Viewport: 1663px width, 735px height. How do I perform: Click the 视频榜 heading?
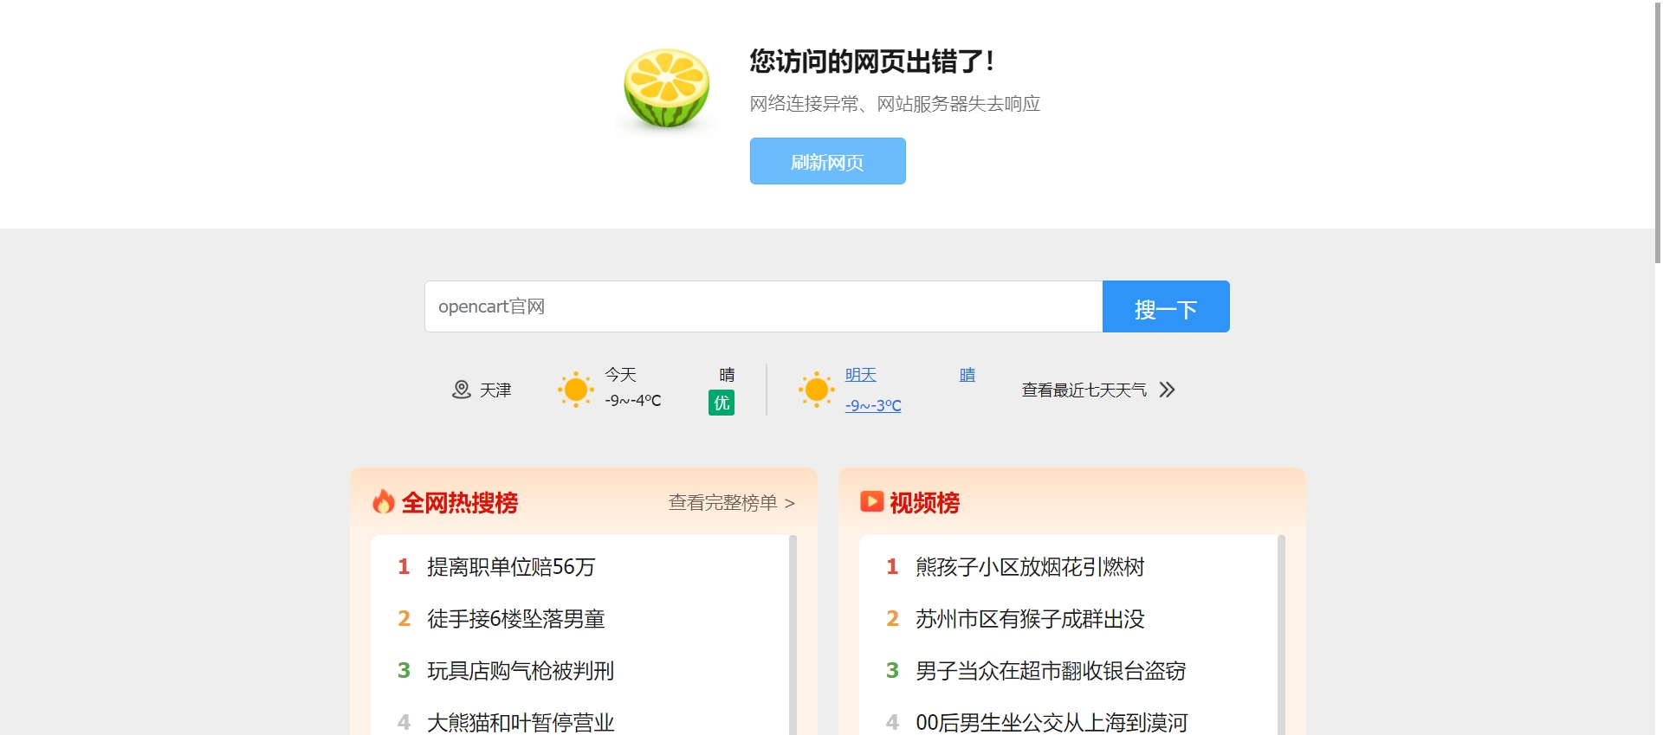(924, 503)
